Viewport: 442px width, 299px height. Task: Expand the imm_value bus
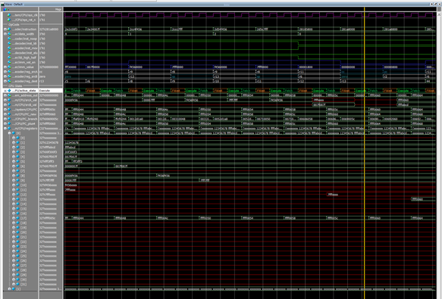(5, 67)
